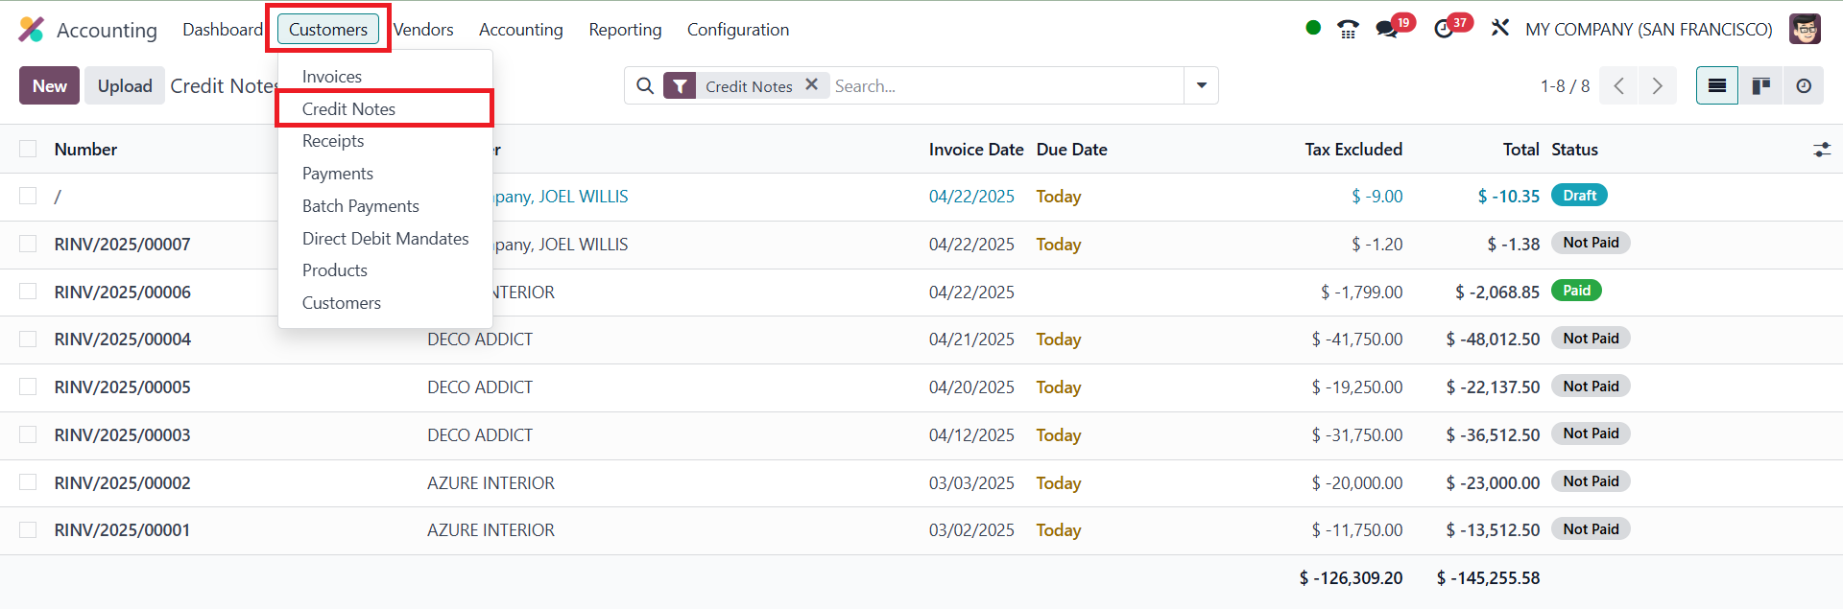
Task: Switch to activity view
Action: click(1804, 86)
